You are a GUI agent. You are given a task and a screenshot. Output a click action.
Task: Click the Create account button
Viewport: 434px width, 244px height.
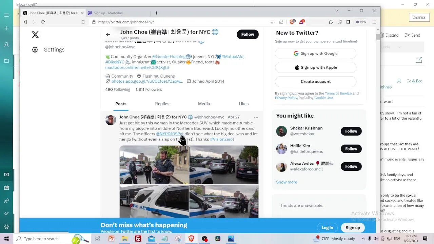pyautogui.click(x=316, y=81)
